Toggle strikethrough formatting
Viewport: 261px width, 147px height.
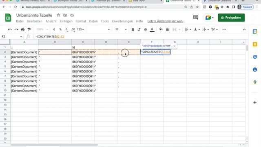(x=146, y=29)
